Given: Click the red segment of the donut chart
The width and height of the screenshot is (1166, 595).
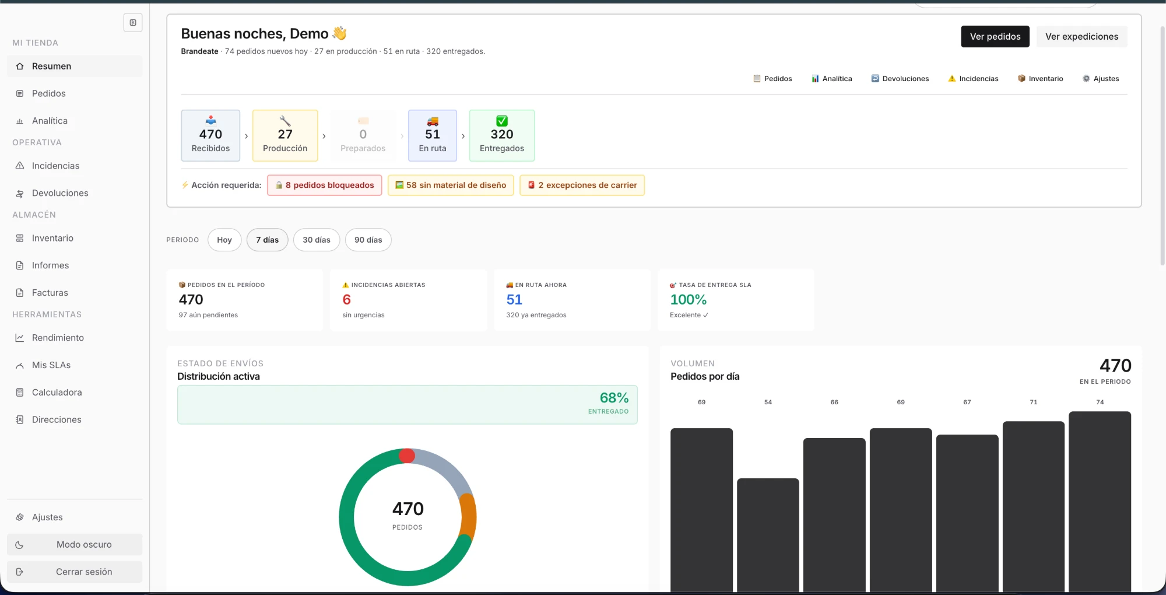Looking at the screenshot, I should click(x=407, y=456).
